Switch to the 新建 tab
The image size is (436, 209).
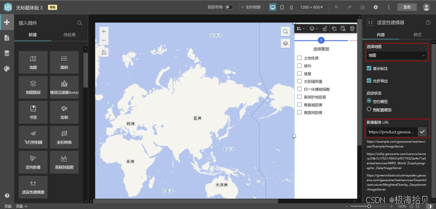click(x=33, y=35)
